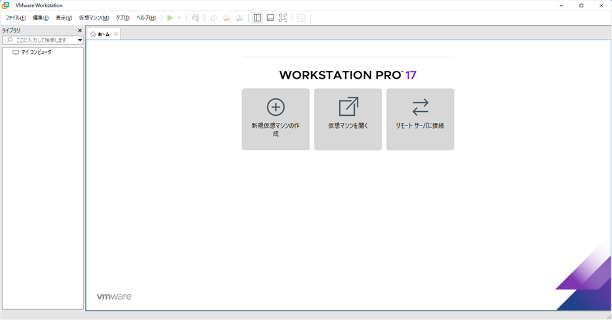Expand the power options dropdown arrow

coord(180,18)
